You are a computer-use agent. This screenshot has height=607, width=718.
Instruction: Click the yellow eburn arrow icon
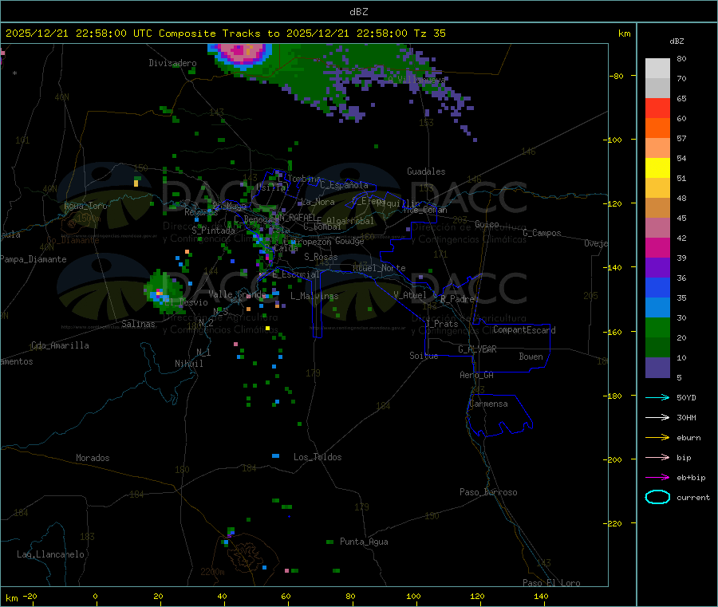(657, 437)
